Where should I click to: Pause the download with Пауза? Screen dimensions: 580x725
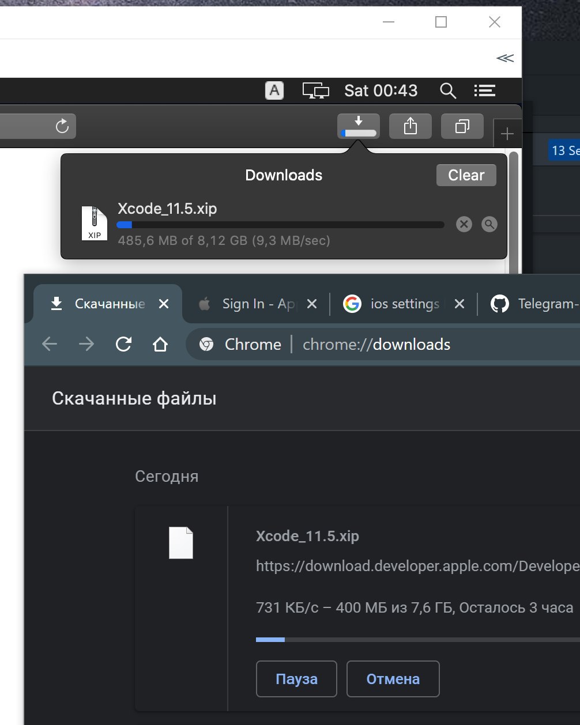click(x=296, y=679)
